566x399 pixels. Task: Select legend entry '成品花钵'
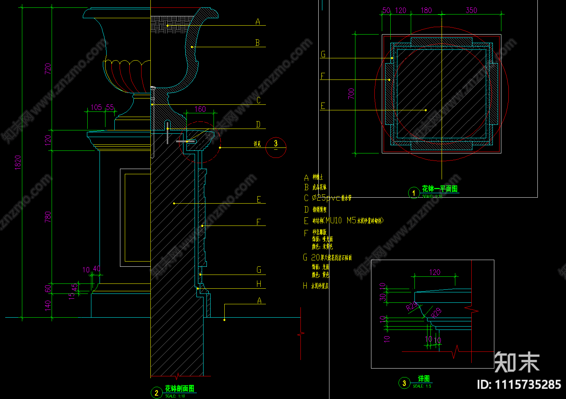point(319,187)
